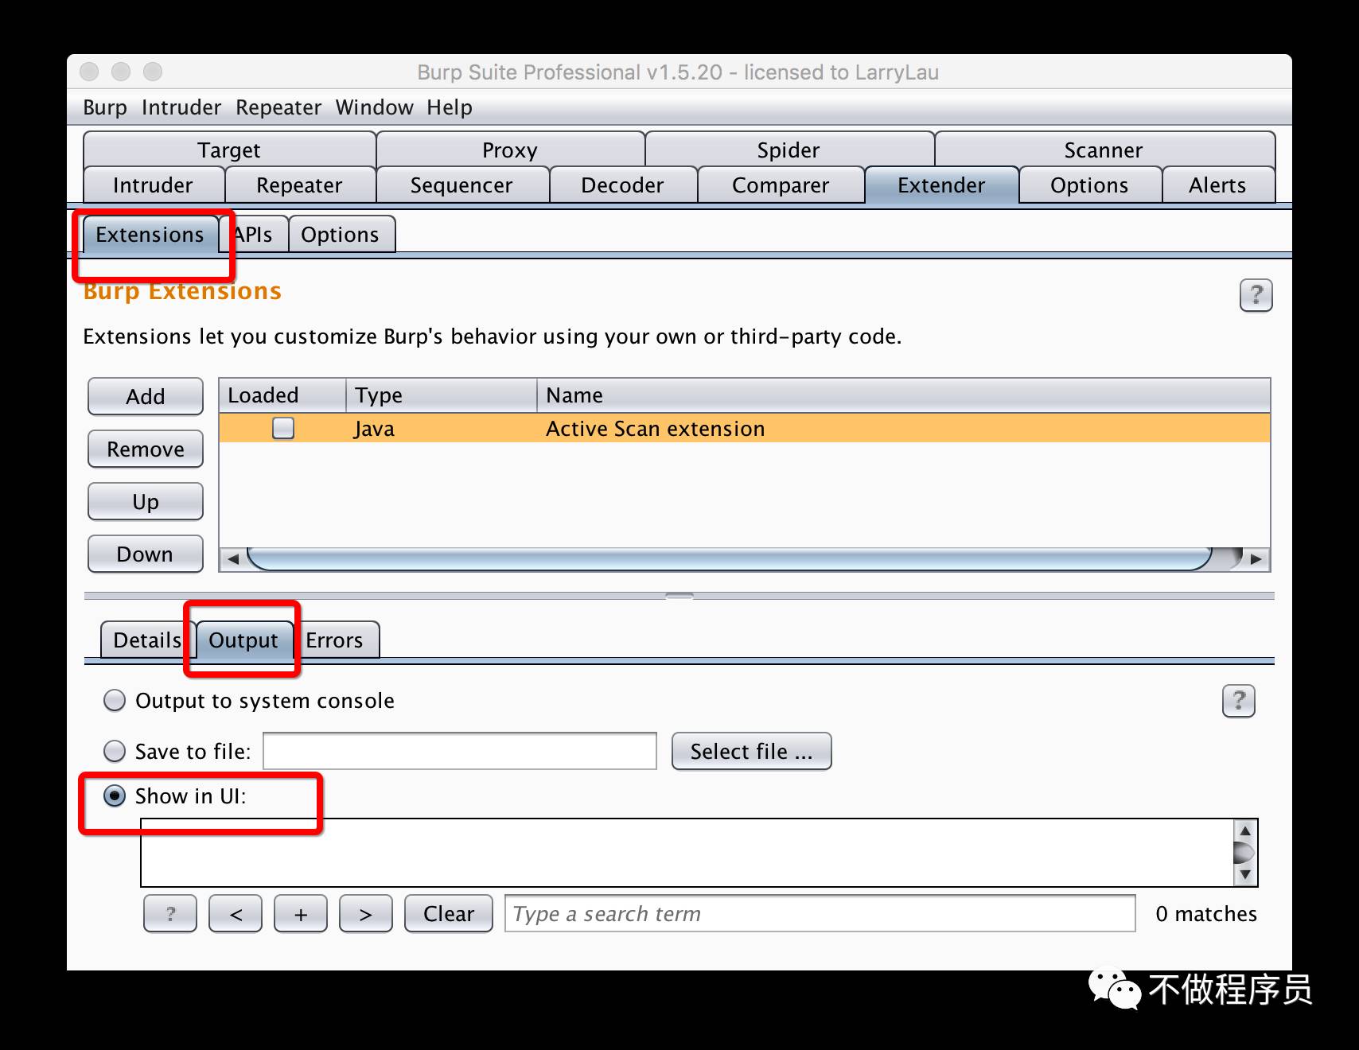Switch to the Target tab
This screenshot has height=1050, width=1359.
tap(229, 150)
